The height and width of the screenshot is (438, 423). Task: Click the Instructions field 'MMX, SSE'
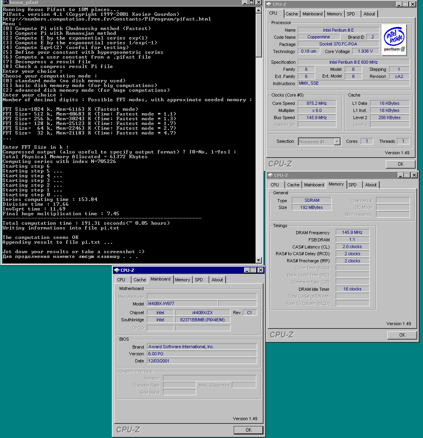click(353, 83)
